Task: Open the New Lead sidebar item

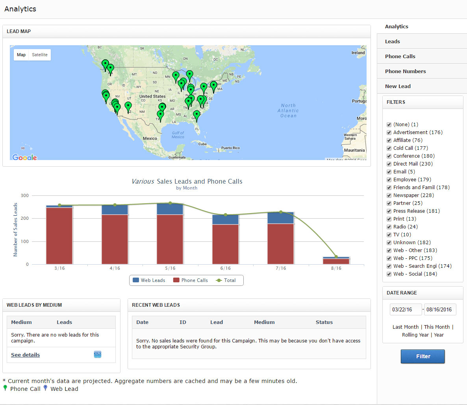Action: point(398,86)
